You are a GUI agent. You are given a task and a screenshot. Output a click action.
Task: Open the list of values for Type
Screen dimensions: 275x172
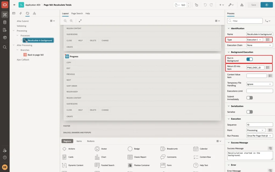click(x=268, y=40)
